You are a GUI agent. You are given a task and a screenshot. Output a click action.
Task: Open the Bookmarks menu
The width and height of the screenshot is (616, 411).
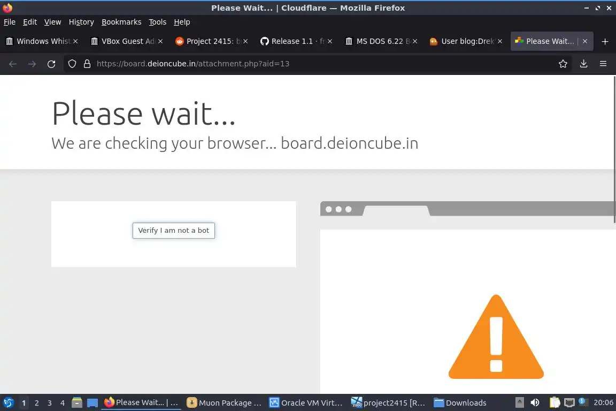tap(121, 22)
